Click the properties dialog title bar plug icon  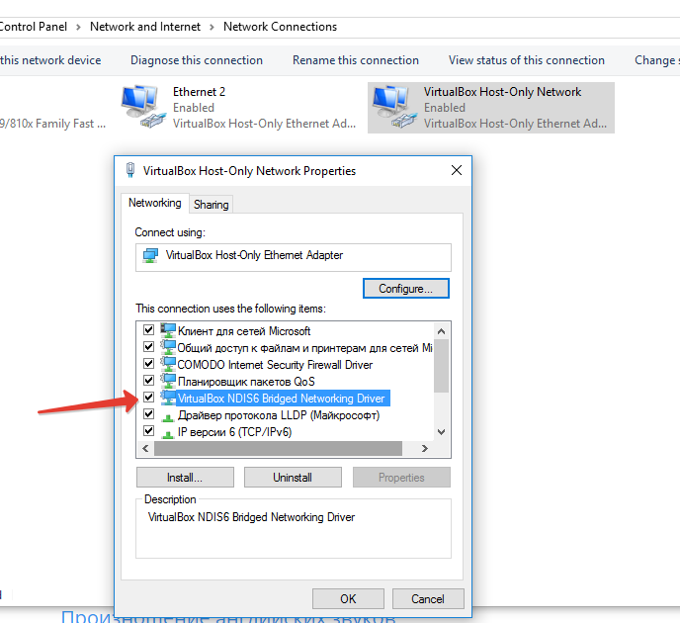coord(130,170)
